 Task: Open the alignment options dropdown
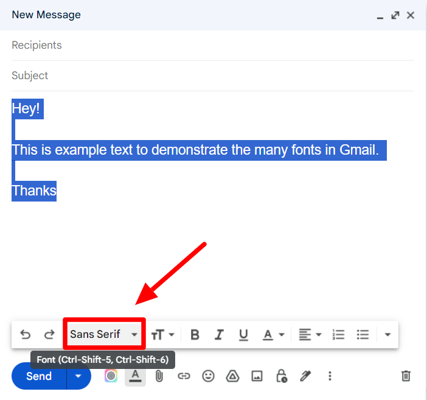point(310,335)
